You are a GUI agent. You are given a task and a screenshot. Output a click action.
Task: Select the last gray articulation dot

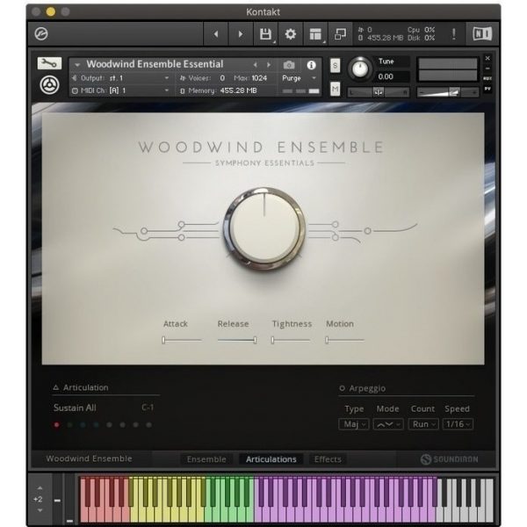coord(149,425)
